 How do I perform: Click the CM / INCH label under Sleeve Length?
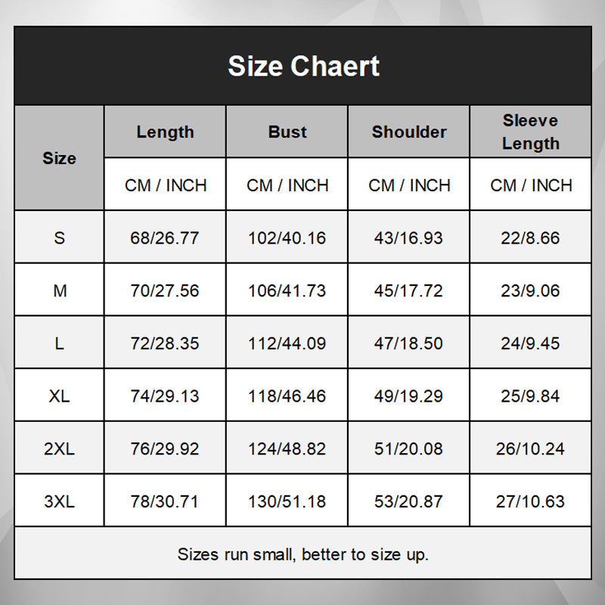tap(531, 185)
